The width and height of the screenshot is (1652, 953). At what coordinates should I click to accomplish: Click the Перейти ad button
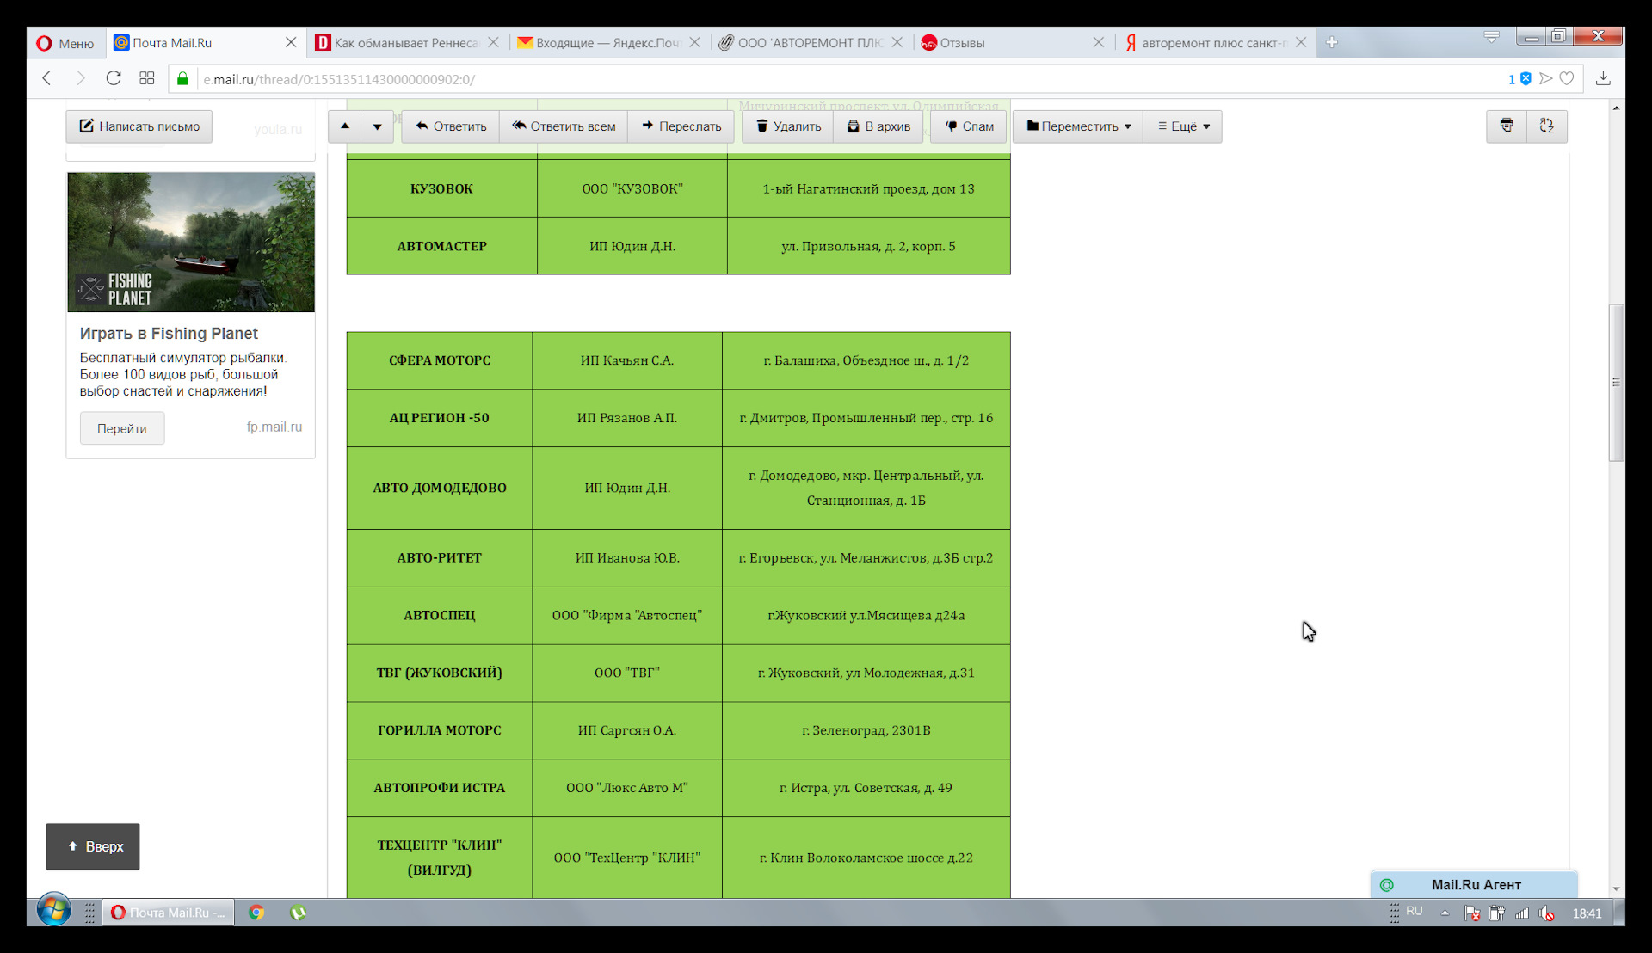coord(122,428)
